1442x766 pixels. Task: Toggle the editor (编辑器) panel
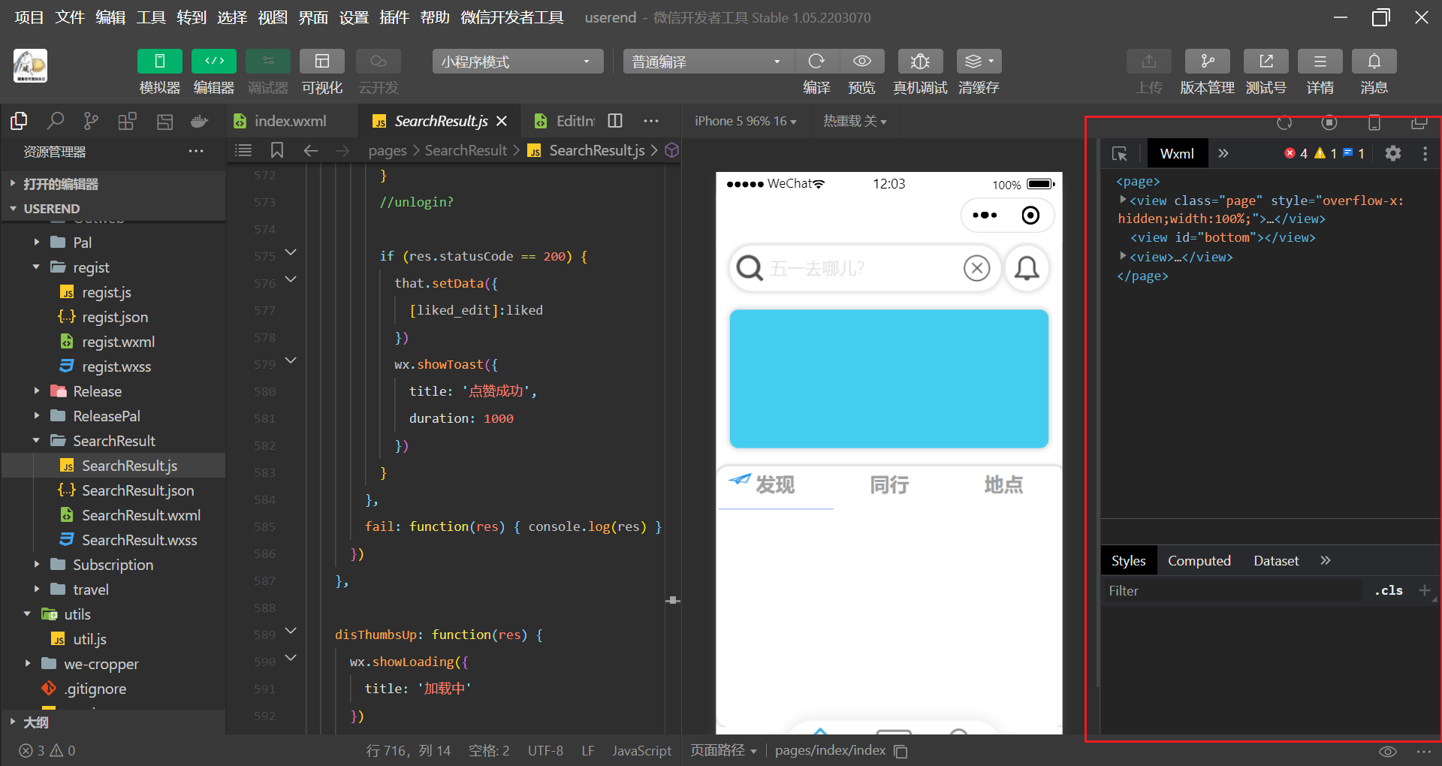coord(214,62)
